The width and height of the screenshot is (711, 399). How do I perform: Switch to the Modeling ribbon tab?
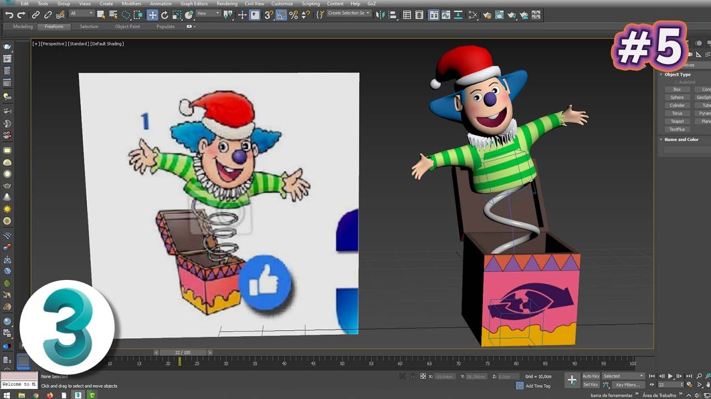click(x=23, y=27)
